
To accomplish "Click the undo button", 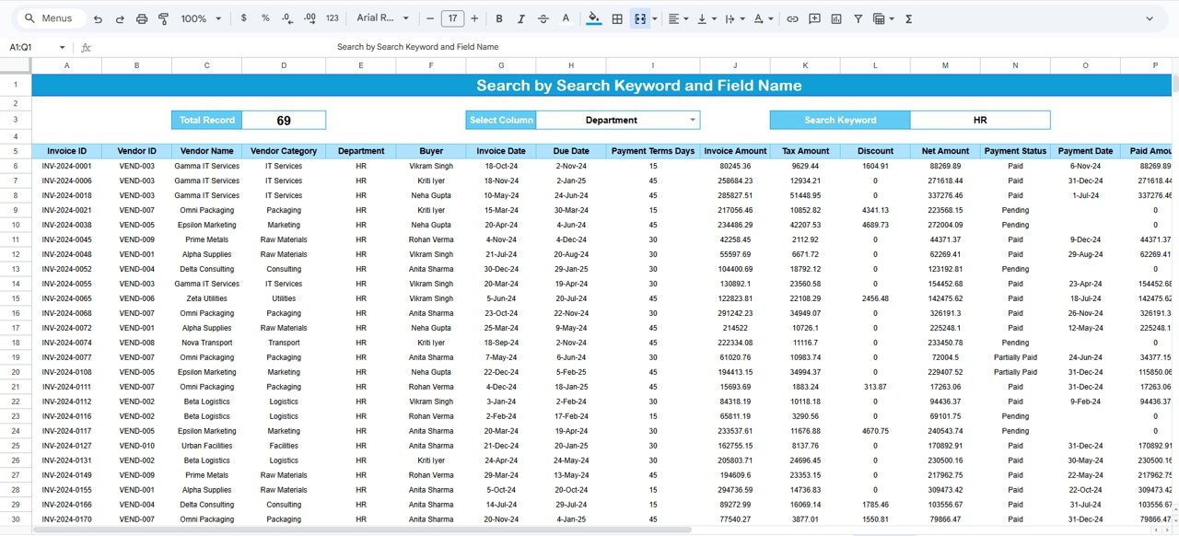I will point(98,18).
